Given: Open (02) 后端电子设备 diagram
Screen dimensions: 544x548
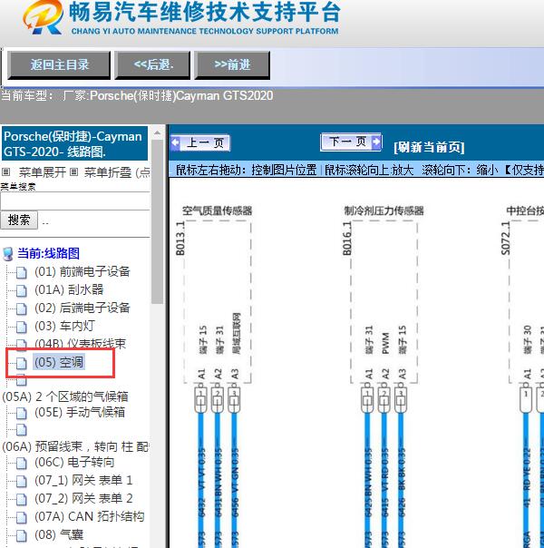Looking at the screenshot, I should coord(83,308).
